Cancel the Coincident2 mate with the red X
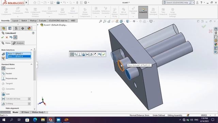The height and width of the screenshot is (123, 218). pos(7,37)
